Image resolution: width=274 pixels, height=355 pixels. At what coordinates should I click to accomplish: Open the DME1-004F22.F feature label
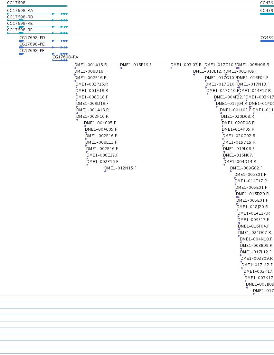click(x=230, y=97)
